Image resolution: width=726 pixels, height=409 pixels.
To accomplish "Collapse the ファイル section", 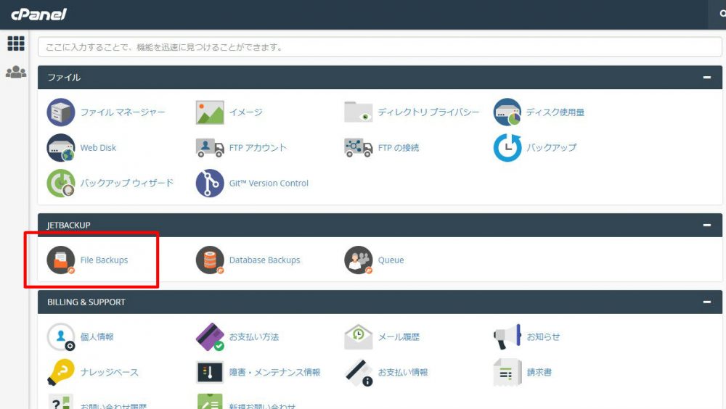I will pos(706,78).
